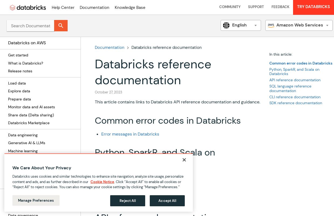This screenshot has width=334, height=216.
Task: Jump to SDK reference documentation section
Action: tap(296, 103)
